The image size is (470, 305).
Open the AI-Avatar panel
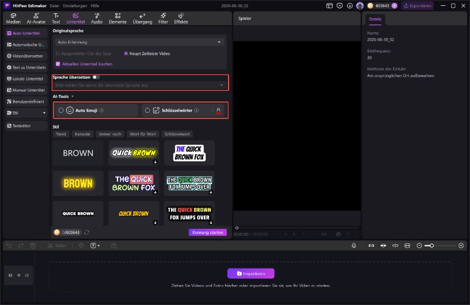click(x=36, y=19)
